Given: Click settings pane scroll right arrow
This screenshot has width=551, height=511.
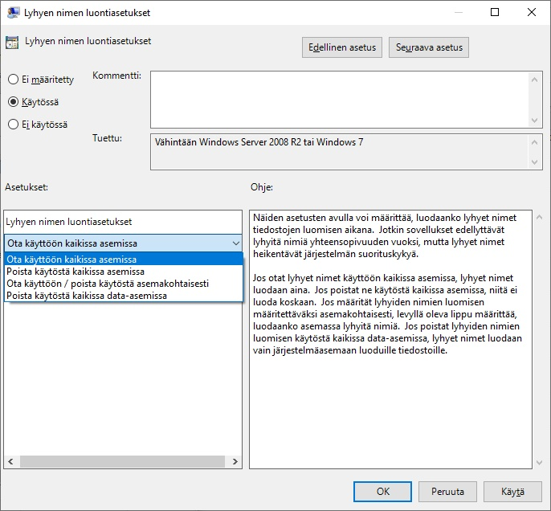Looking at the screenshot, I should (x=235, y=461).
